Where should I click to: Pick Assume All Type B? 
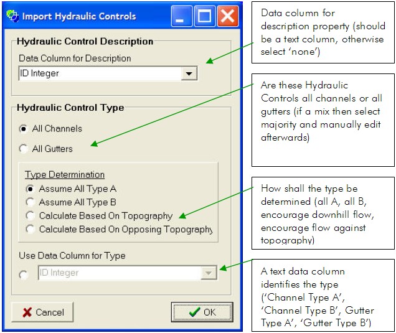click(x=30, y=202)
